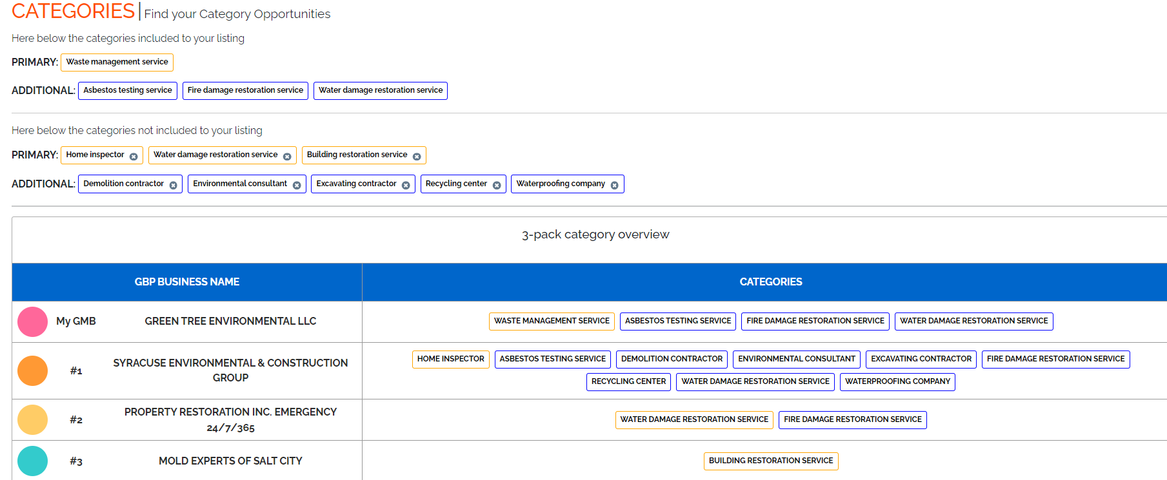Click the teal circle for rank #3

pos(32,461)
